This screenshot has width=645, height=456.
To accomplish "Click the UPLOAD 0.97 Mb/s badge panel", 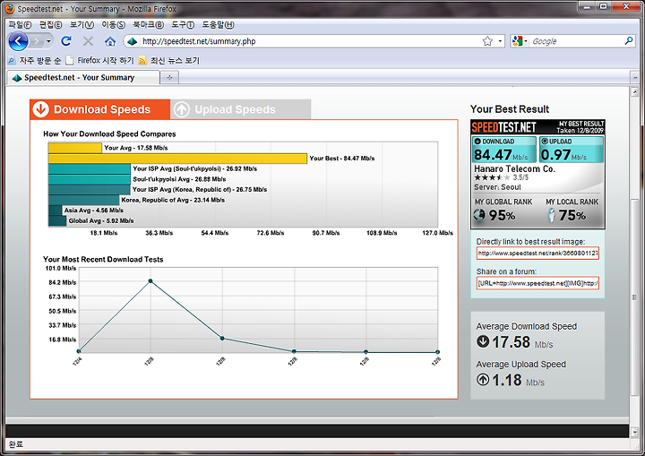I will coord(572,150).
